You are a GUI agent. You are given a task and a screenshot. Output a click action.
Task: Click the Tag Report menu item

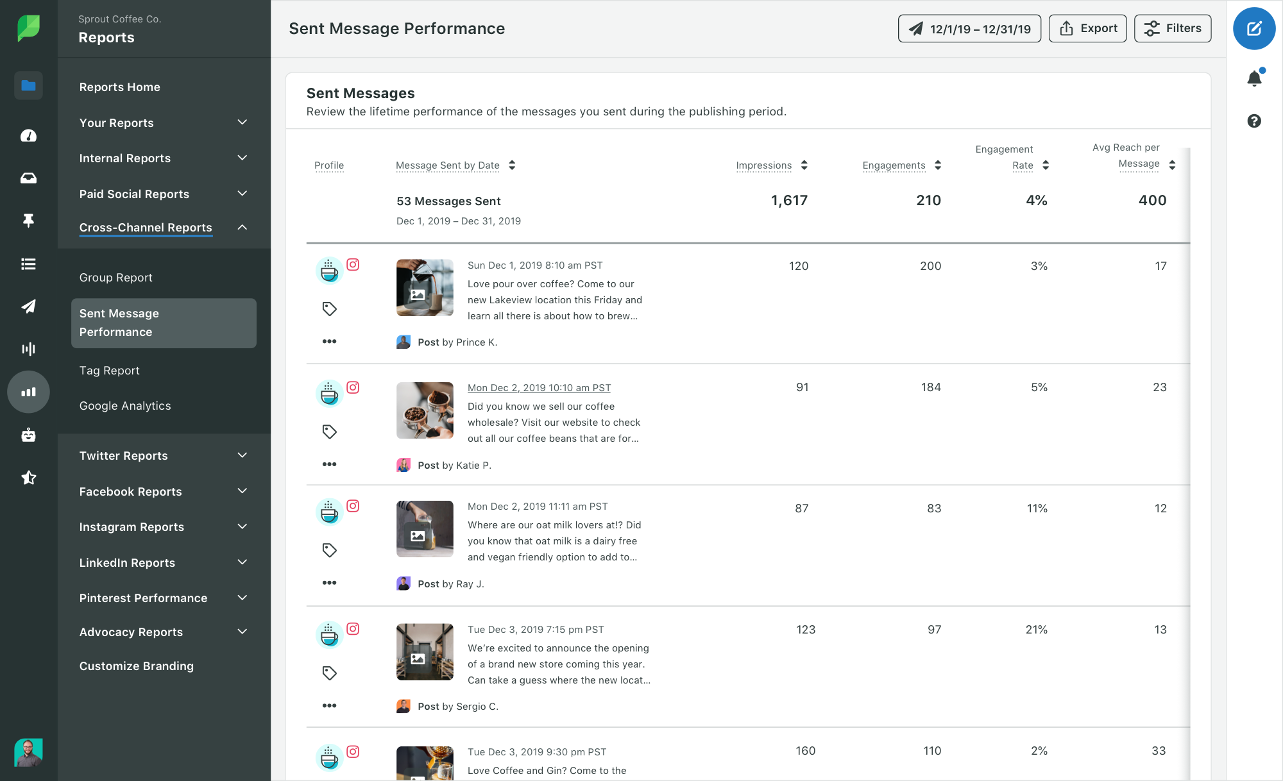tap(108, 370)
